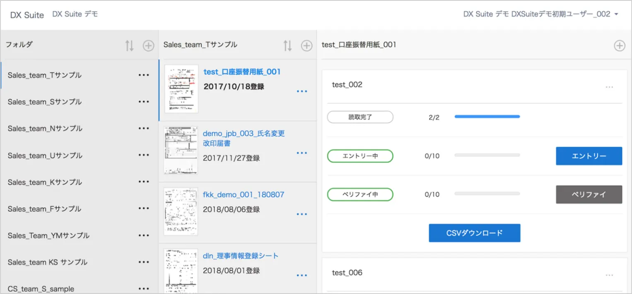Open menu for demo_jpb_003_氏名変更改印届書

point(302,153)
